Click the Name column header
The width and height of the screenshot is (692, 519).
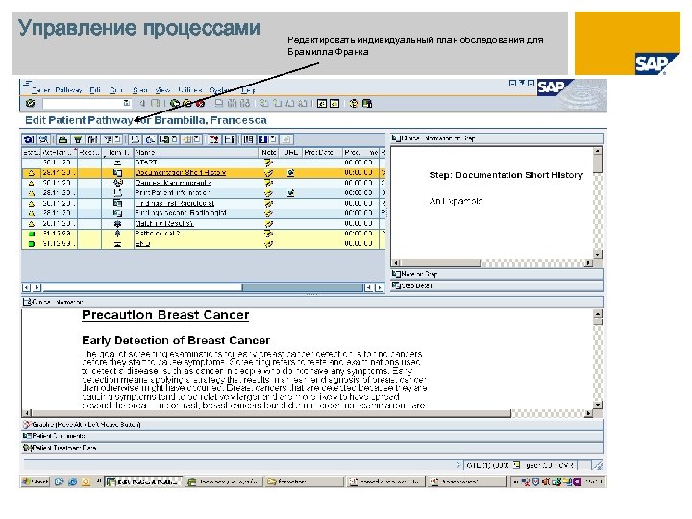click(x=196, y=152)
